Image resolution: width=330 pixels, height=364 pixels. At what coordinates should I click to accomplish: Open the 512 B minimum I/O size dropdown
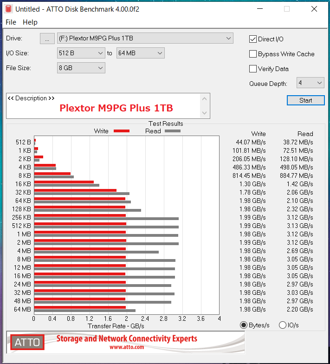[x=81, y=53]
